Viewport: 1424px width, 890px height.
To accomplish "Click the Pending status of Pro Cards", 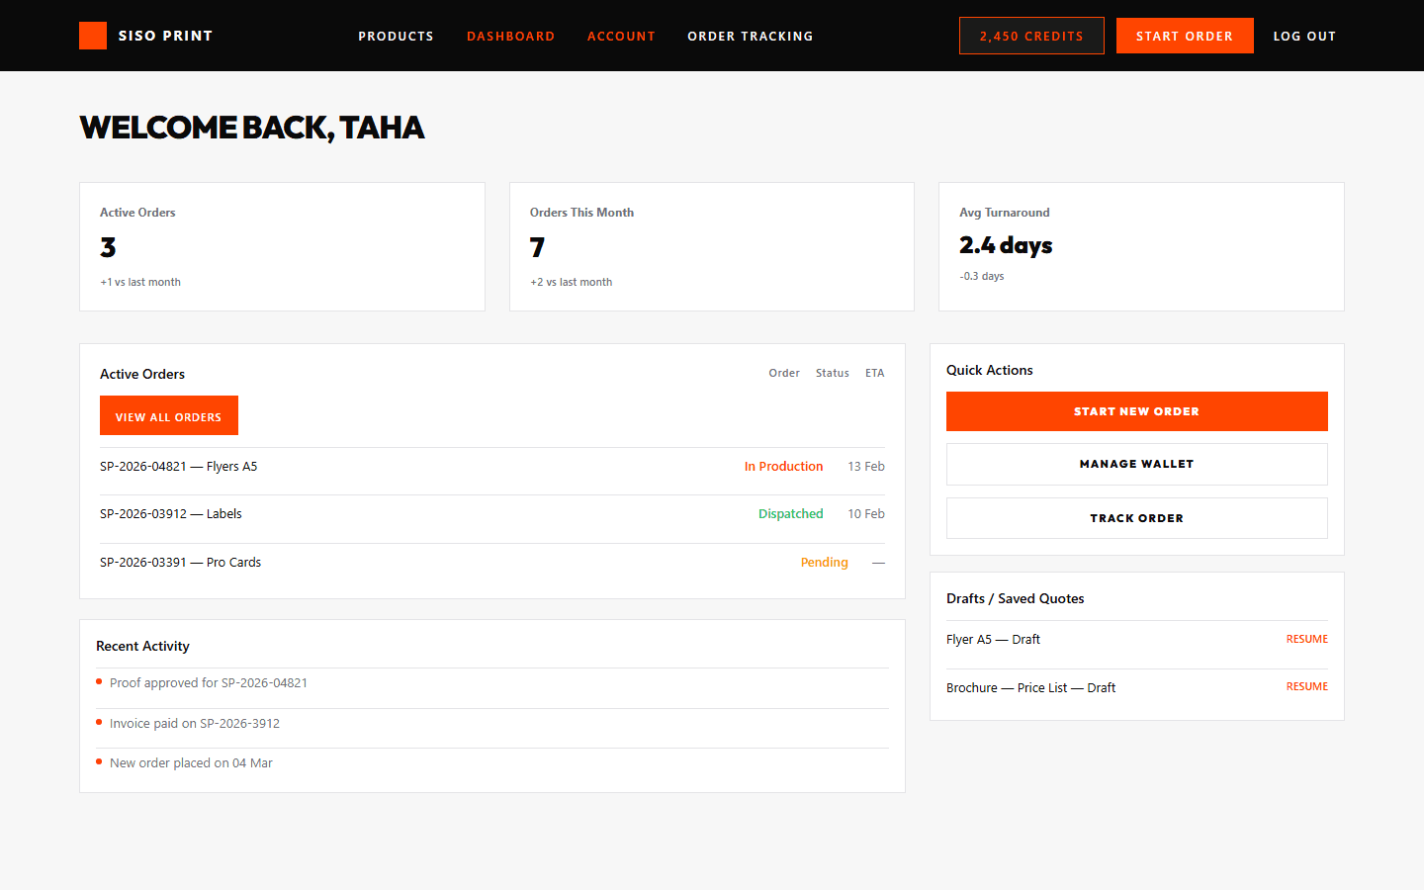I will [x=824, y=562].
